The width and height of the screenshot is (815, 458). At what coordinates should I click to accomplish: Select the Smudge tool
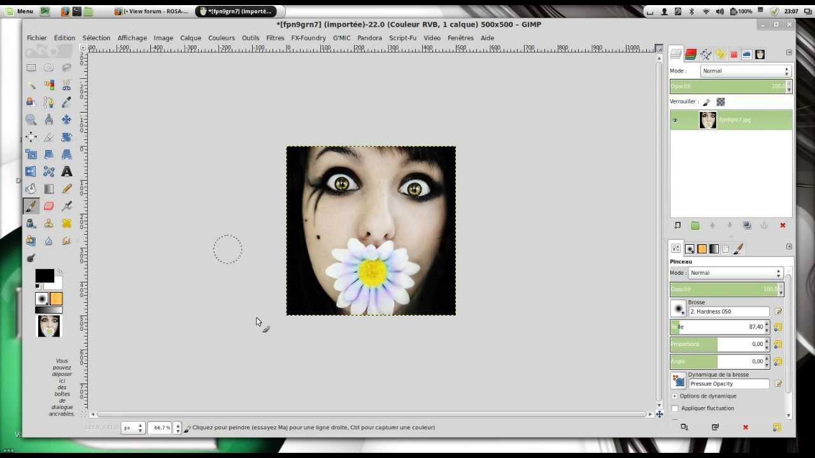click(x=66, y=240)
